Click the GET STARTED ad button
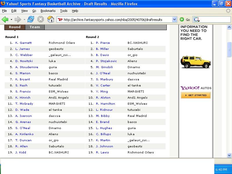232x174 pixels. [x=195, y=95]
